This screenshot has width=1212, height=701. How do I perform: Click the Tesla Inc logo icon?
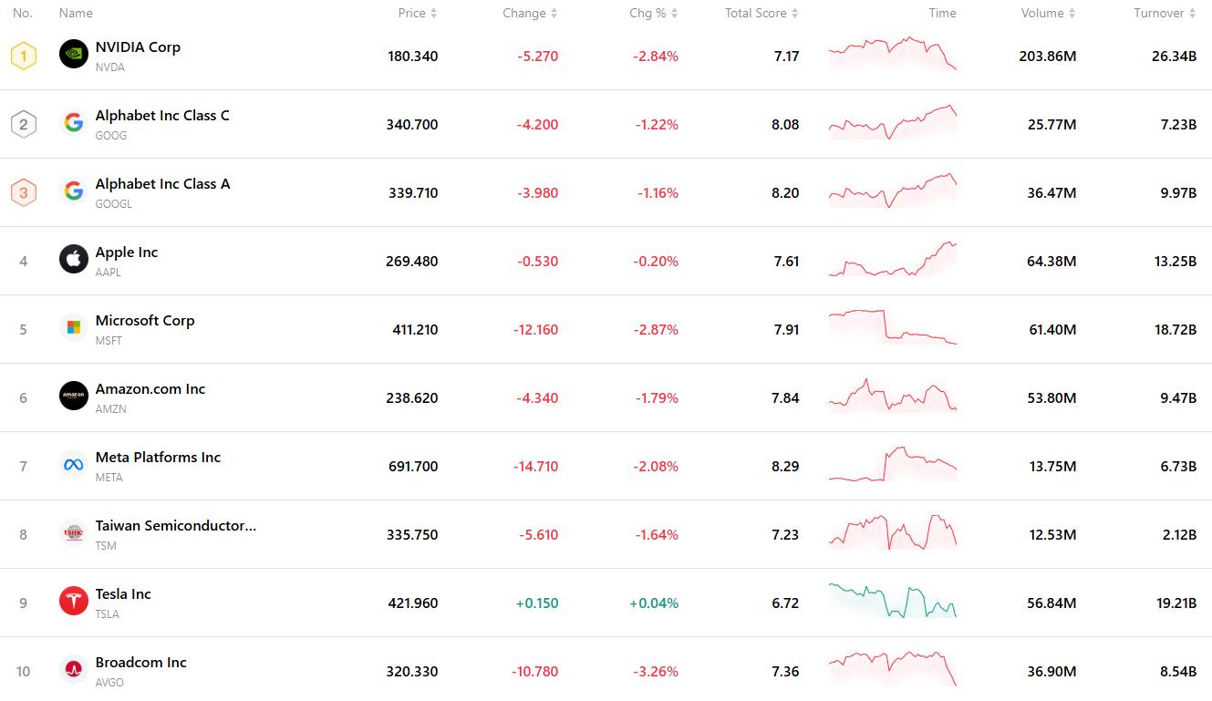click(x=74, y=602)
